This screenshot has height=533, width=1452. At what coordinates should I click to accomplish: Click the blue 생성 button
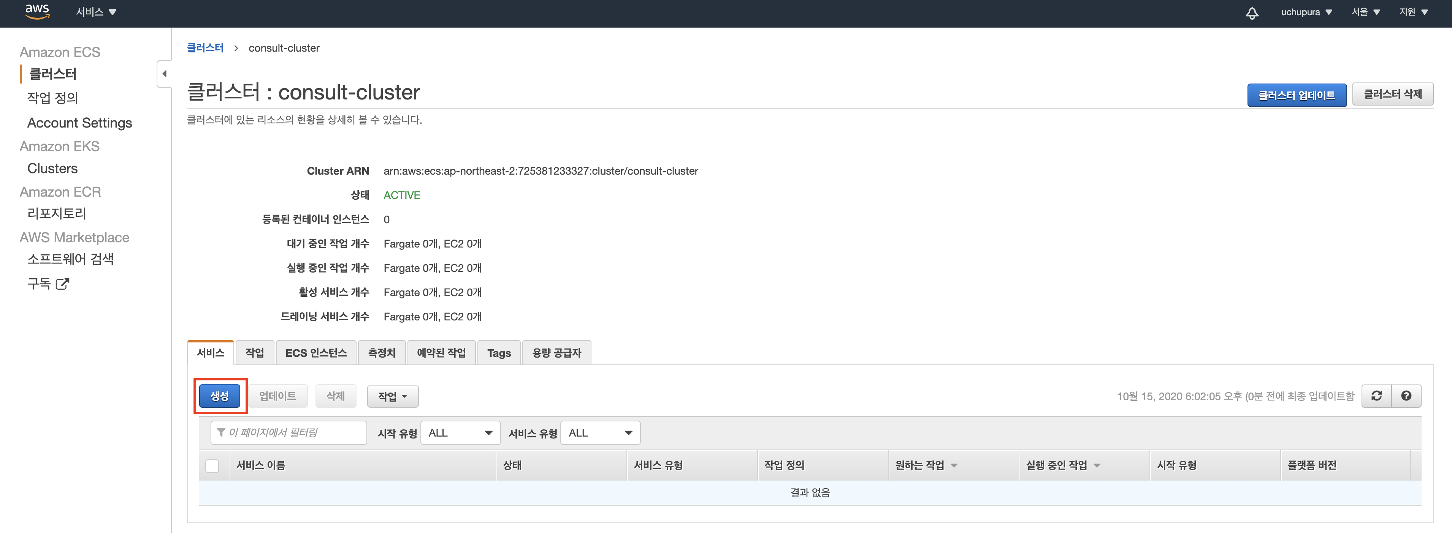[x=219, y=396]
